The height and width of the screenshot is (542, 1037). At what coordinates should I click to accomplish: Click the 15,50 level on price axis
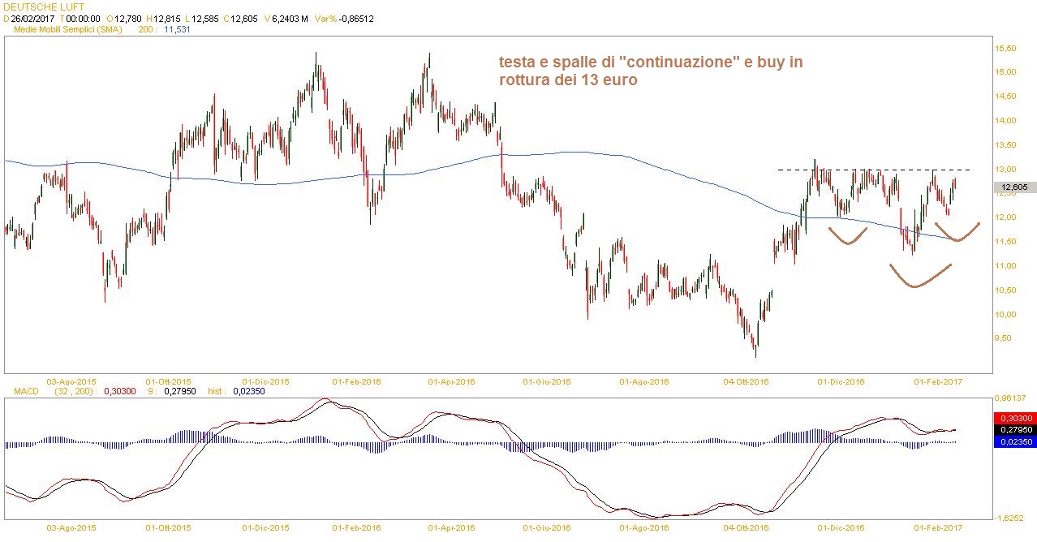pos(1005,49)
